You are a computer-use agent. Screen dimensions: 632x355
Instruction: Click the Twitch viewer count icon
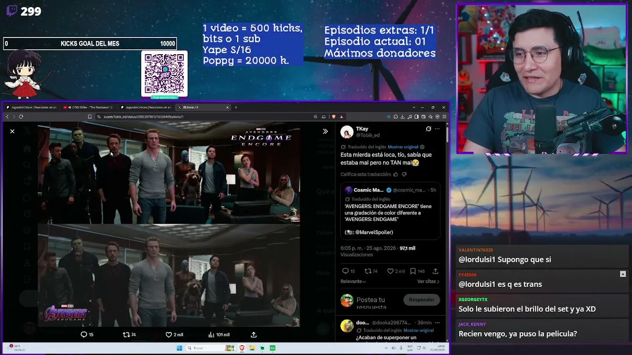pyautogui.click(x=12, y=11)
